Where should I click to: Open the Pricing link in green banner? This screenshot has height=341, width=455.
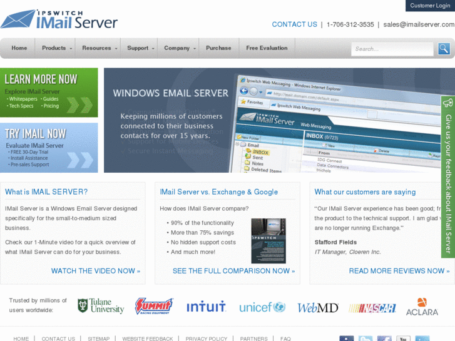(x=51, y=106)
